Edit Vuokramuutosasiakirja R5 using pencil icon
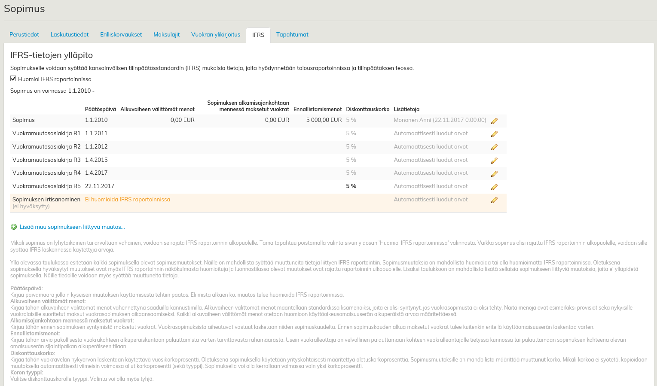 tap(494, 187)
